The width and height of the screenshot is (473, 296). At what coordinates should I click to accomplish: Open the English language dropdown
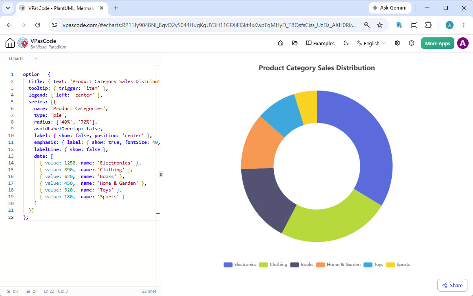point(371,43)
